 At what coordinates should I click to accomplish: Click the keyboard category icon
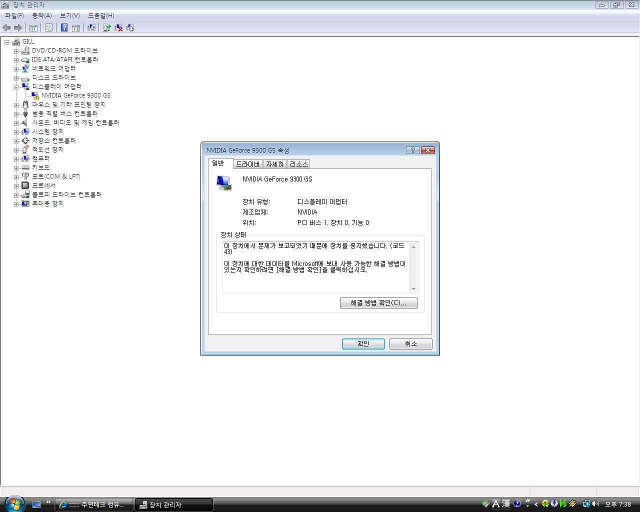coord(25,167)
